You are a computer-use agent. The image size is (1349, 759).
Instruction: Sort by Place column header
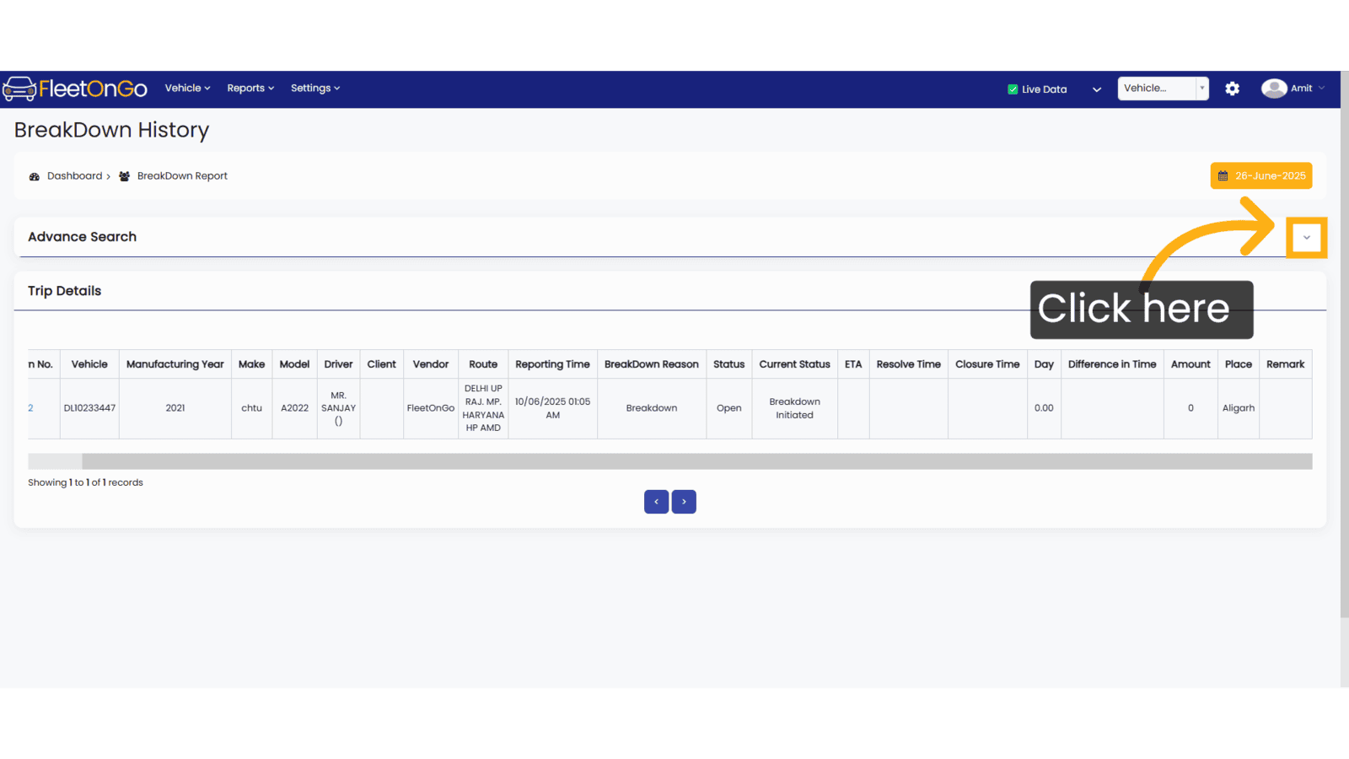click(1238, 364)
